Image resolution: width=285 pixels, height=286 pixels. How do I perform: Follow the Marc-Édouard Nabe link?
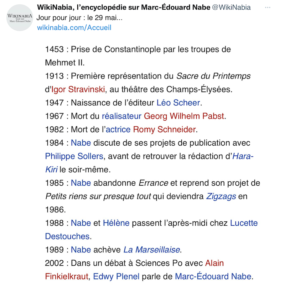(213, 276)
